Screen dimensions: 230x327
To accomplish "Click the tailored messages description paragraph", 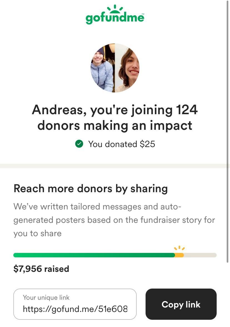I will [x=114, y=220].
